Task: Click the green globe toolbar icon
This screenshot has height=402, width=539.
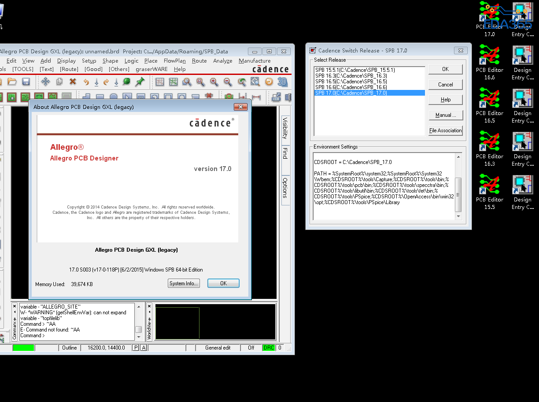Action: pos(126,82)
